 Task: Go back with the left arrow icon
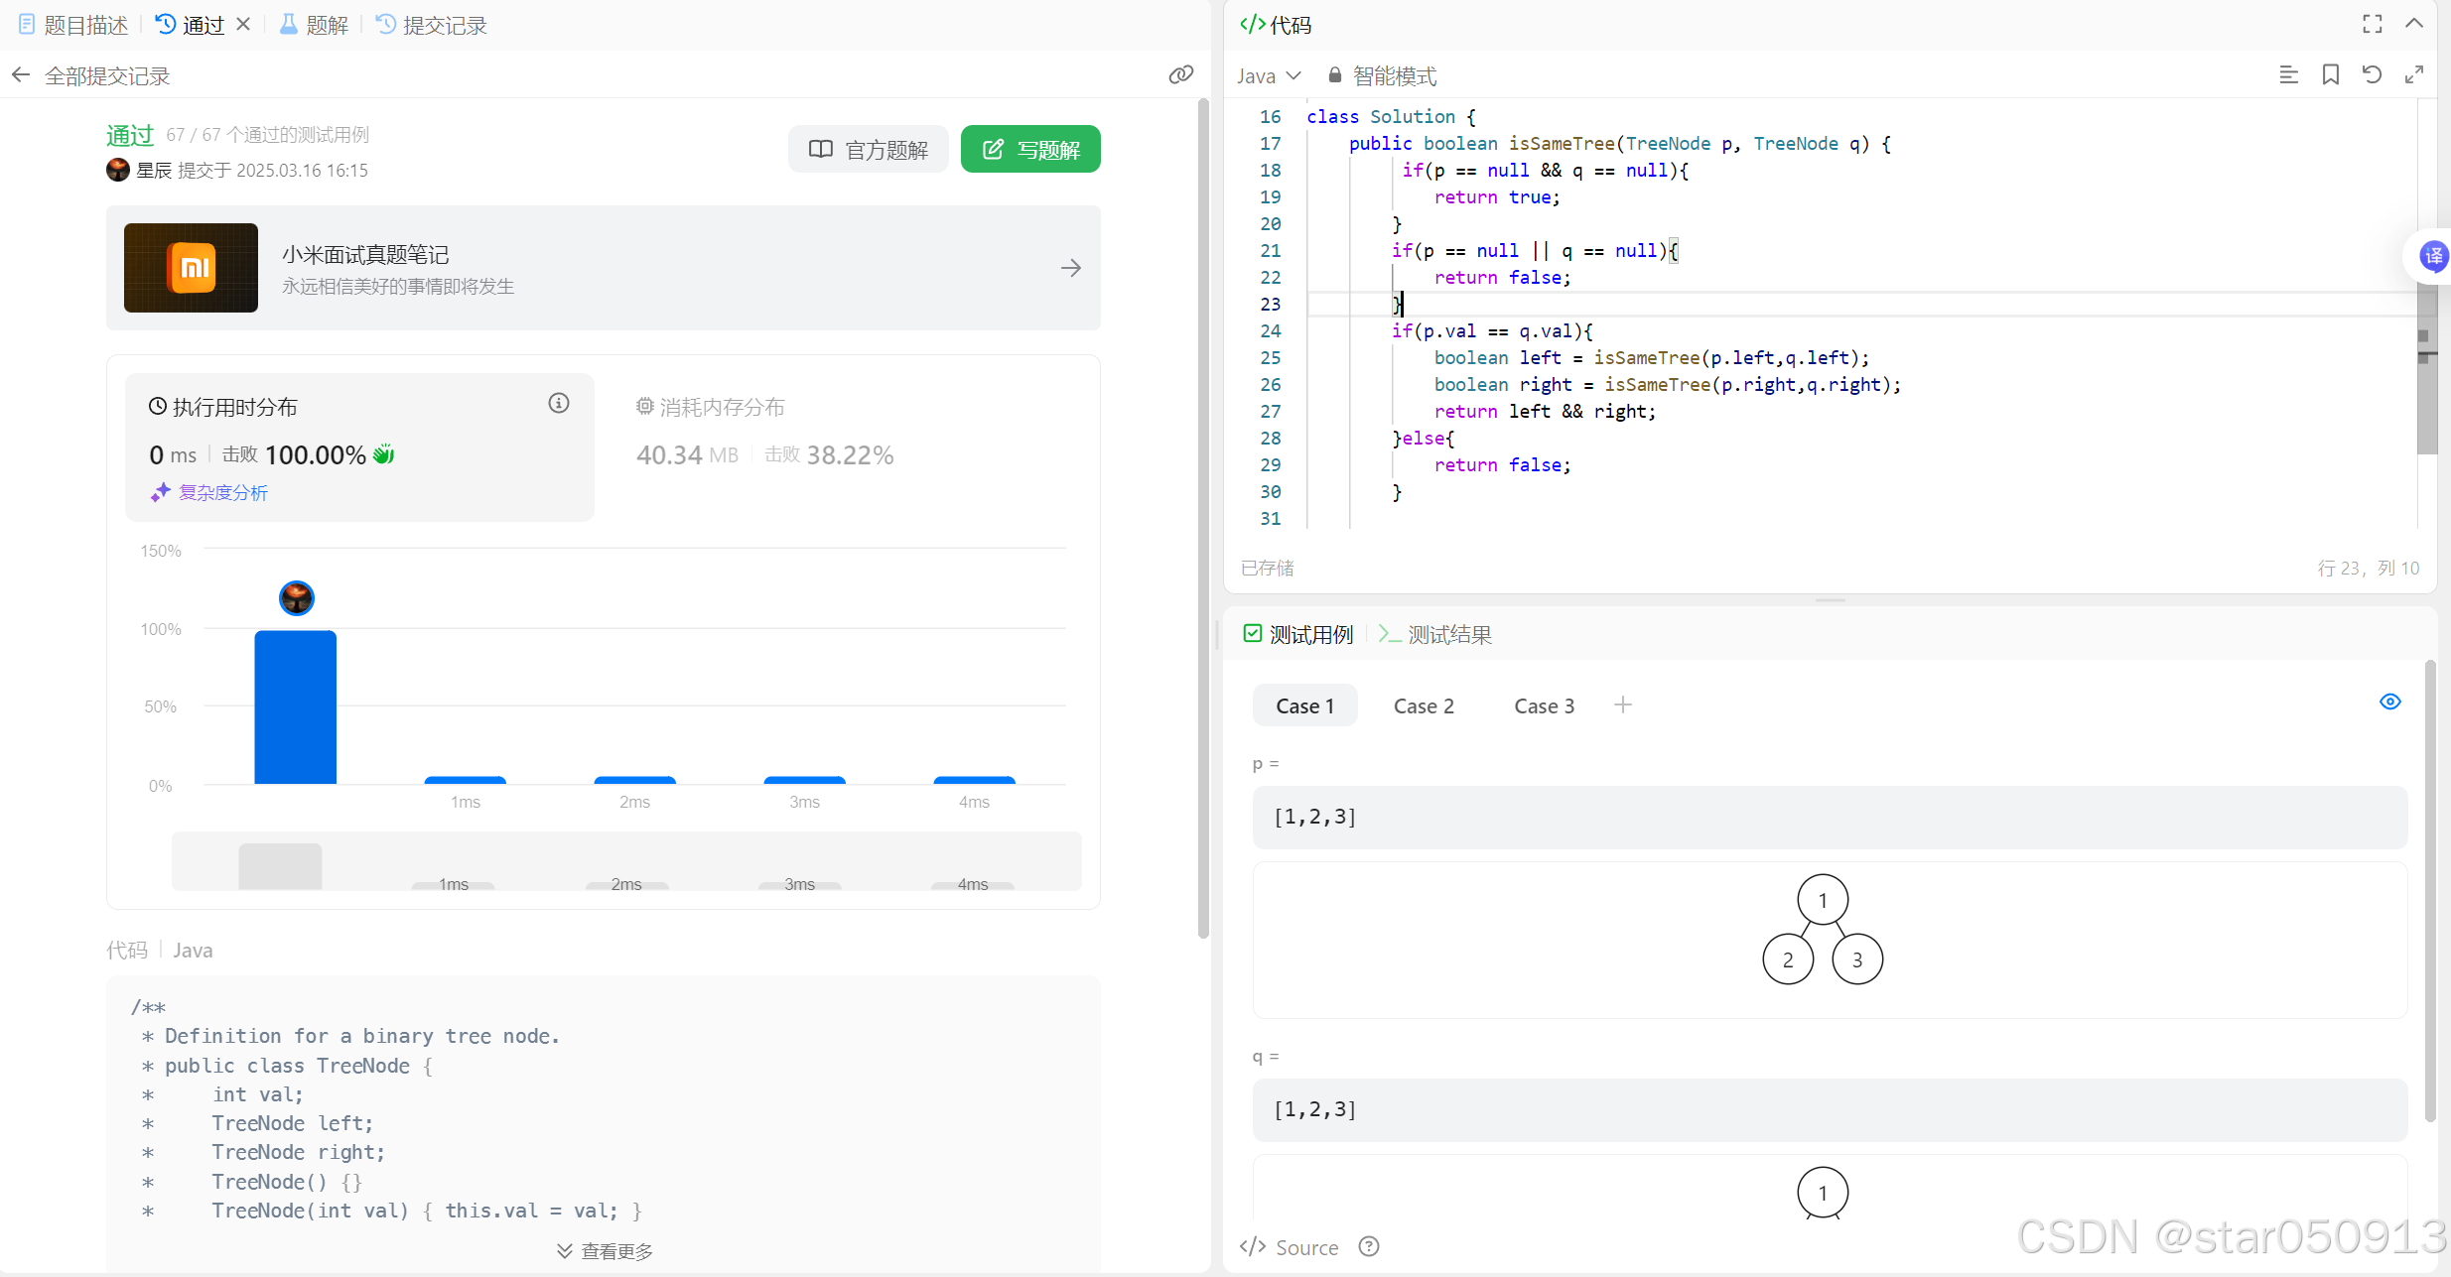click(21, 75)
